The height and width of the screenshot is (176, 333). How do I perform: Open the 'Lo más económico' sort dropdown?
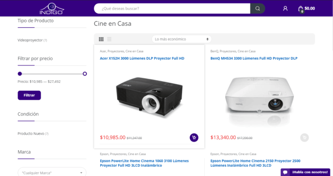point(182,39)
